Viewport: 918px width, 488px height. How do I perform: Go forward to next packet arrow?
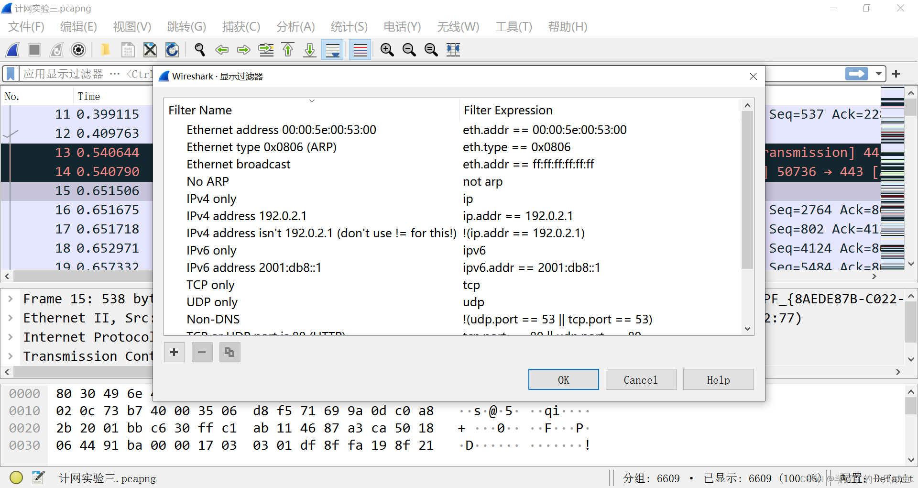[x=244, y=50]
